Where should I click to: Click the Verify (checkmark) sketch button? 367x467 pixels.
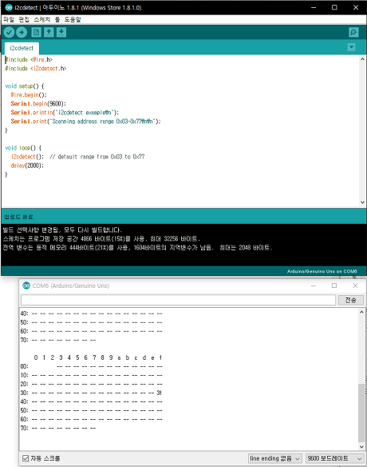point(10,32)
